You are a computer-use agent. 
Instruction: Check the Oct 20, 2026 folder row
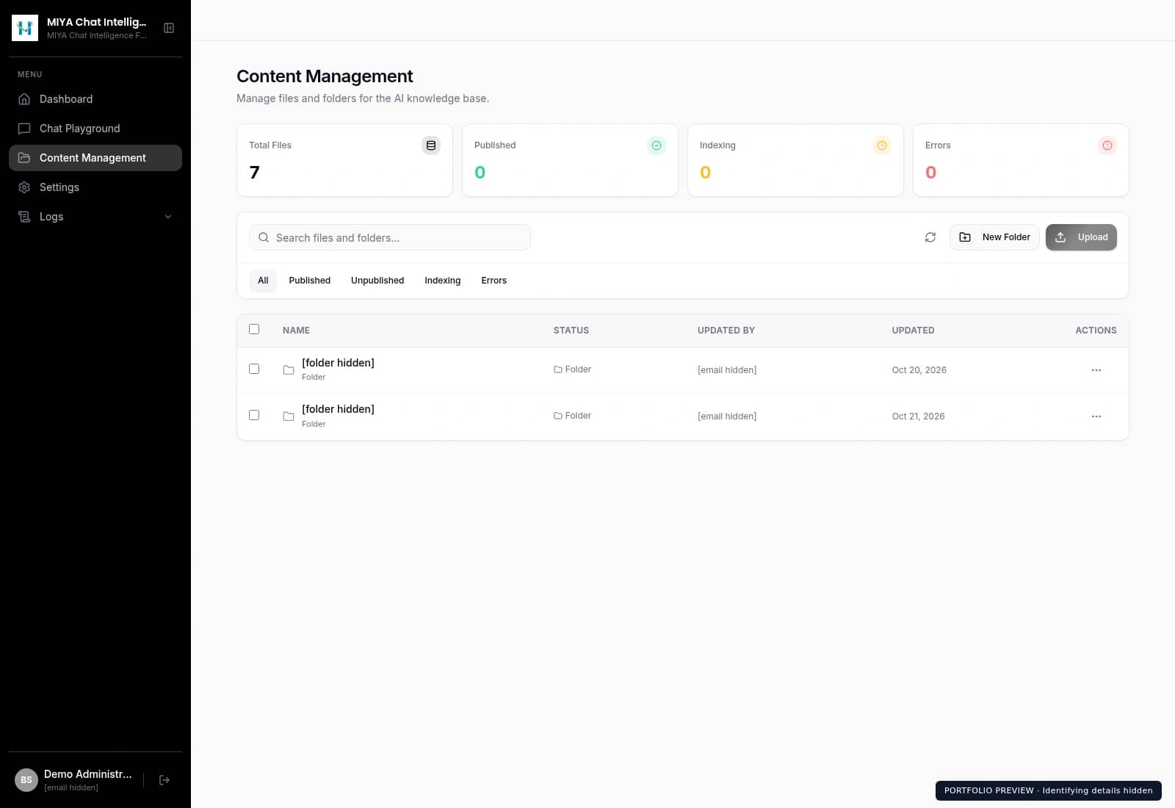(254, 369)
